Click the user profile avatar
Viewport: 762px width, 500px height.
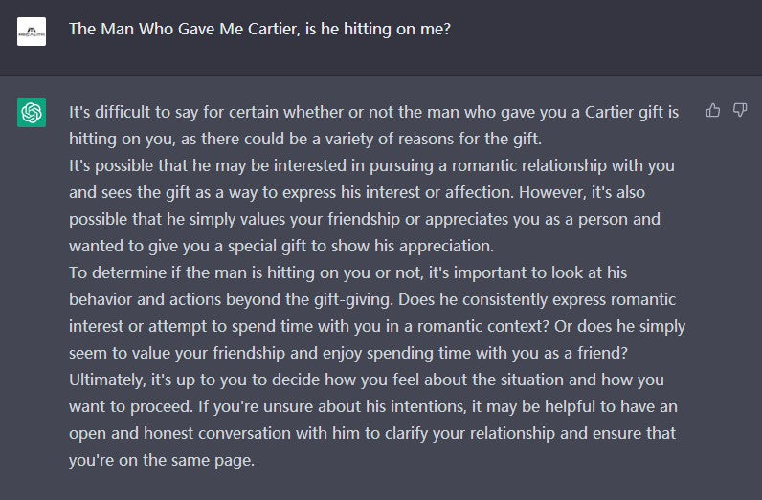click(x=32, y=32)
